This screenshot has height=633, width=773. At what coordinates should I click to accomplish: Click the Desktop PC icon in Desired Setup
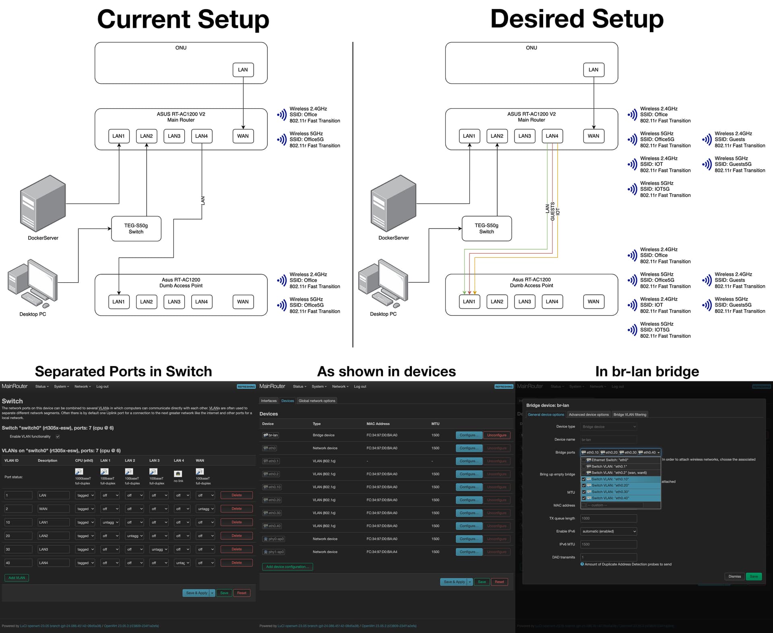(383, 283)
